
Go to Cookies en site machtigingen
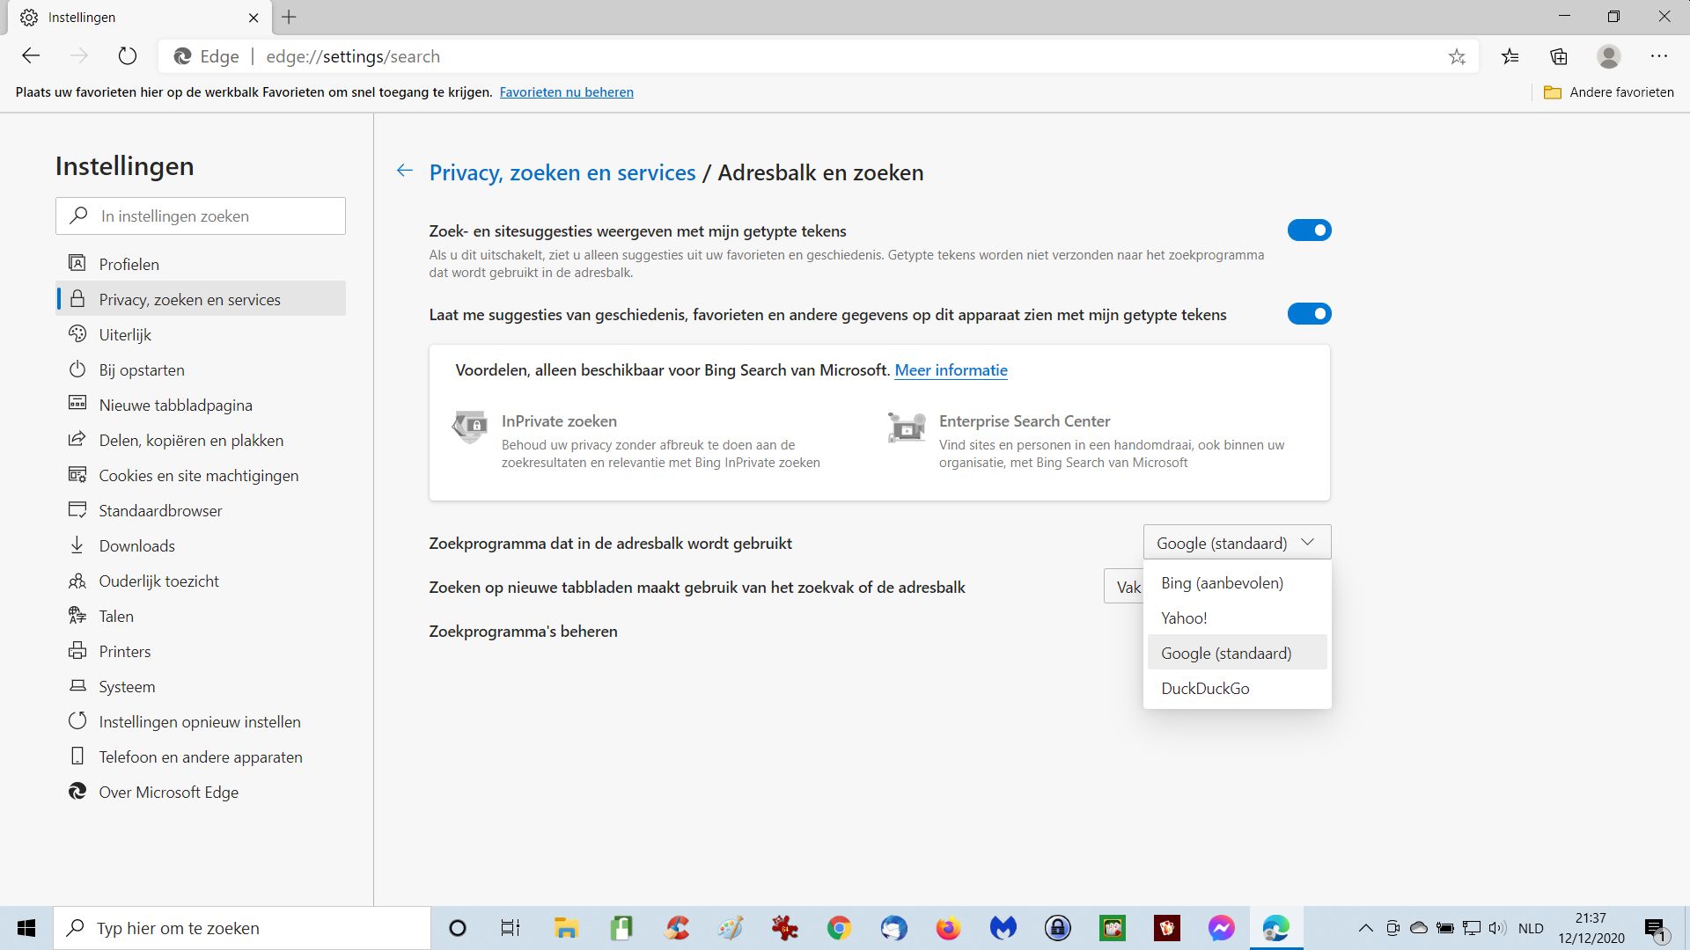[198, 476]
